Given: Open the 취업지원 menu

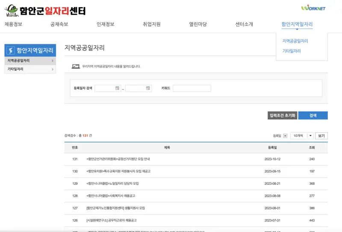Looking at the screenshot, I should (152, 24).
